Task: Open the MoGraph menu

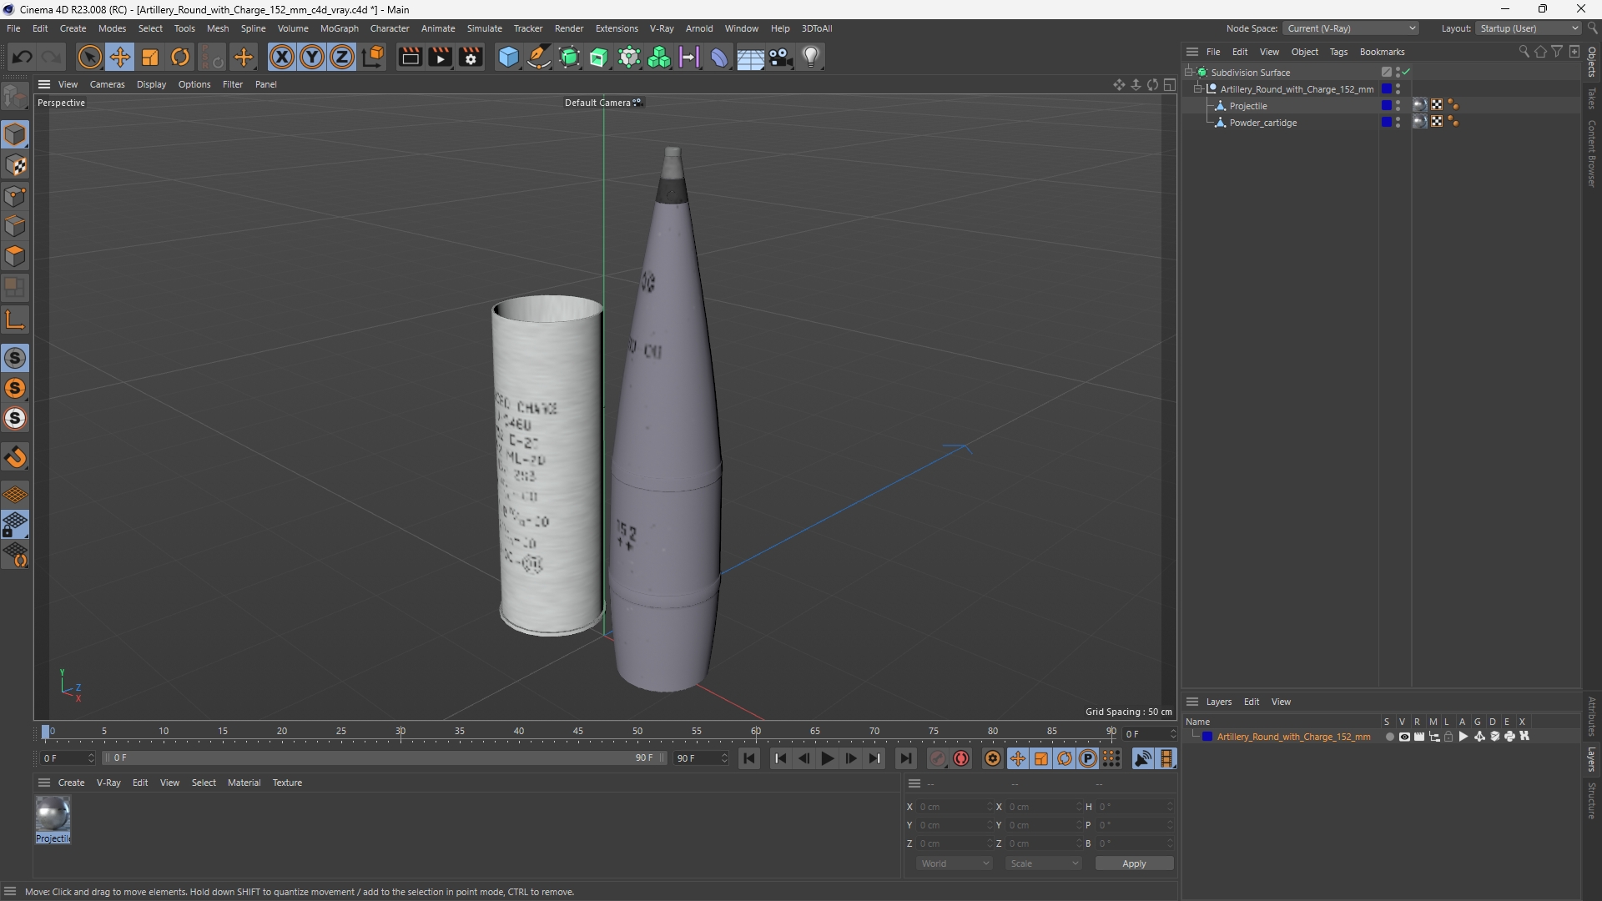Action: pyautogui.click(x=339, y=28)
